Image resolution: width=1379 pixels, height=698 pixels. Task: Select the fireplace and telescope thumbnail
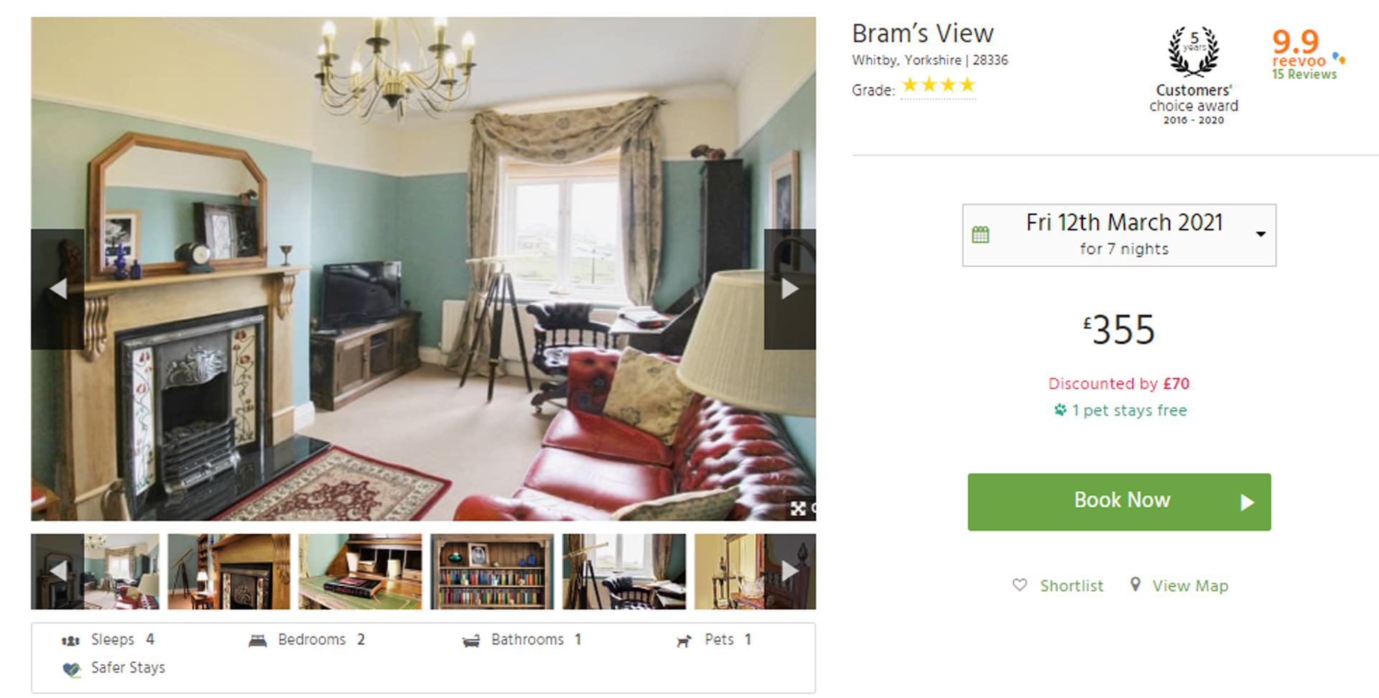(x=228, y=572)
